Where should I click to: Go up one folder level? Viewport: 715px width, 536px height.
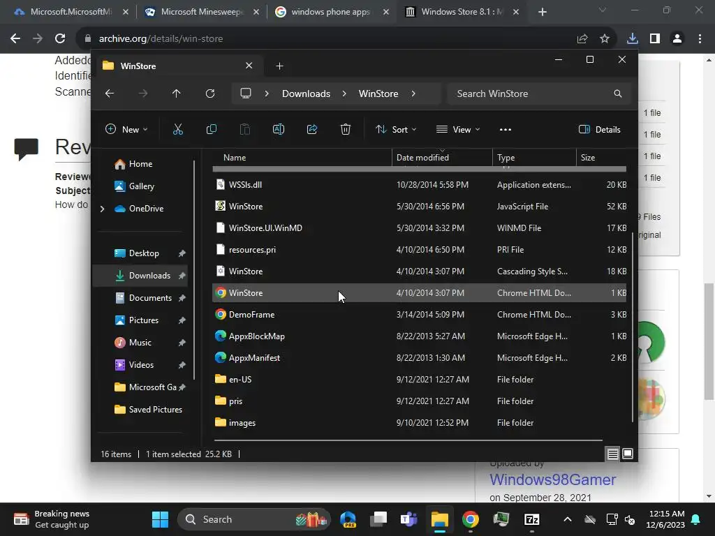coord(177,94)
